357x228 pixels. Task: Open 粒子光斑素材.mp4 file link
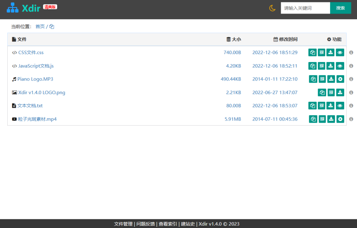coord(37,119)
